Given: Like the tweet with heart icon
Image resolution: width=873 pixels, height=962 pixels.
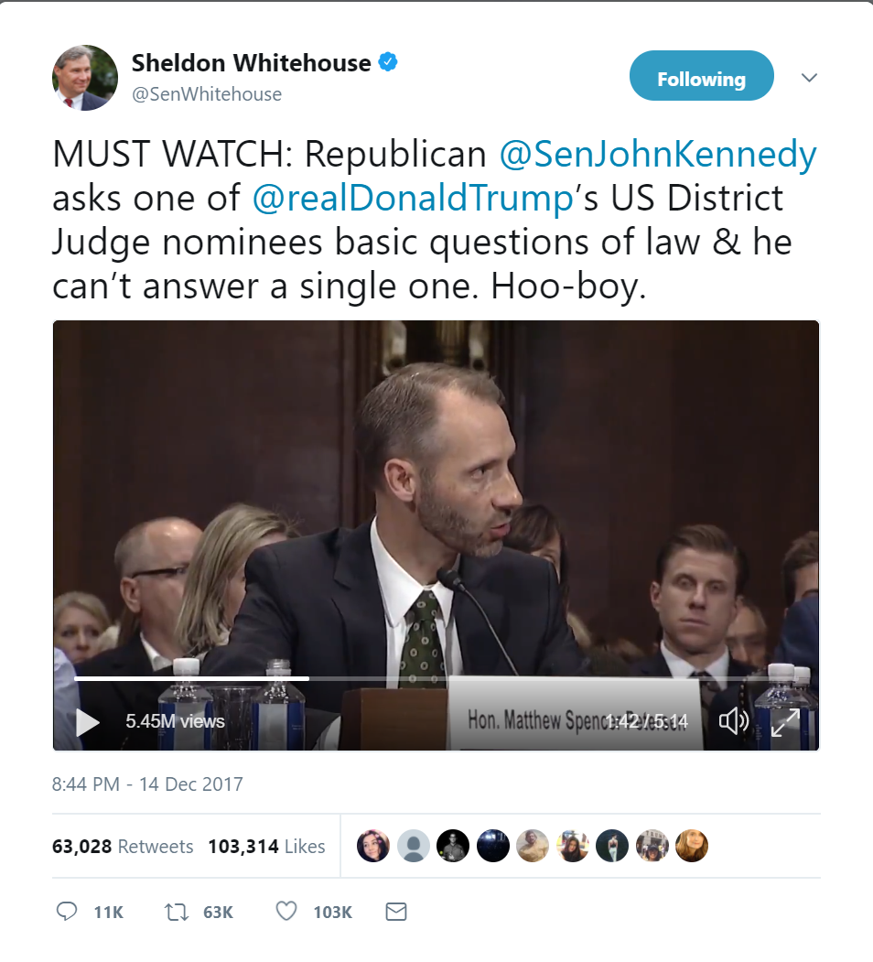Looking at the screenshot, I should [x=286, y=911].
